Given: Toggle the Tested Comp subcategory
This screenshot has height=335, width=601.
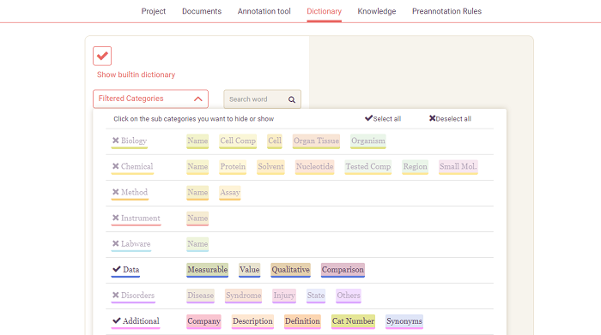Looking at the screenshot, I should (x=368, y=167).
